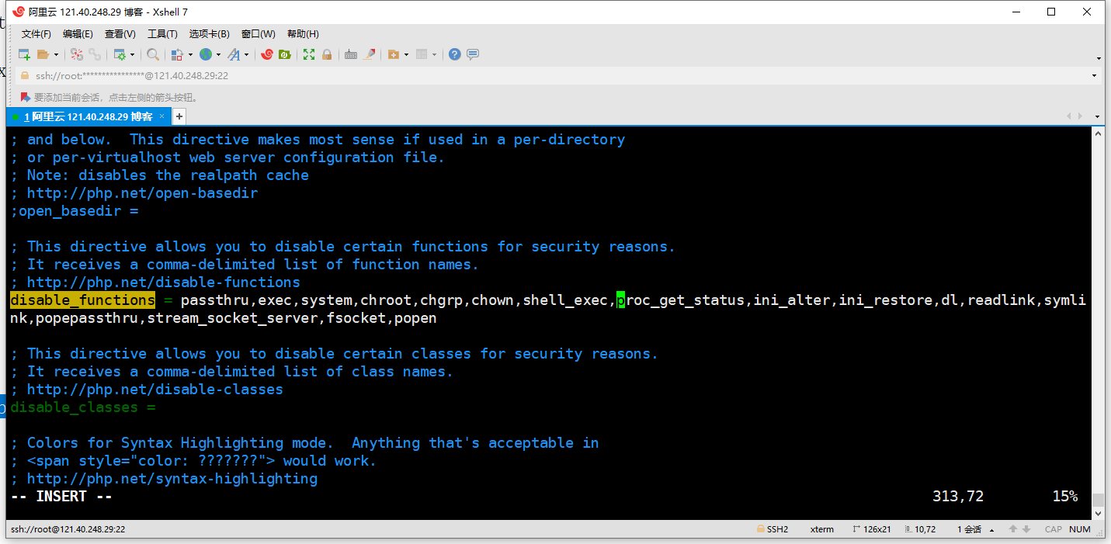Click the -- INSERT -- mode indicator
The image size is (1111, 544).
pyautogui.click(x=61, y=497)
